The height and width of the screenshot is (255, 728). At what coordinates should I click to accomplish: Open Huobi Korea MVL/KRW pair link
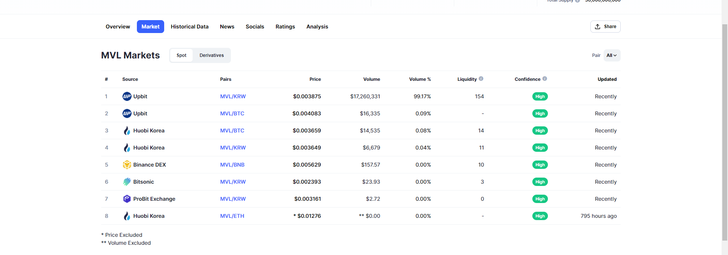[x=233, y=148]
